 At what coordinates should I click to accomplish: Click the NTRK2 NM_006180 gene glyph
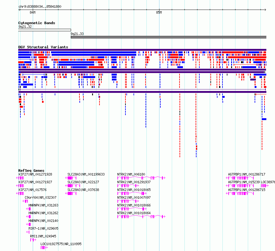(141, 178)
